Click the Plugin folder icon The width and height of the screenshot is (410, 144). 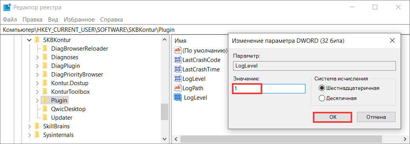(x=45, y=100)
